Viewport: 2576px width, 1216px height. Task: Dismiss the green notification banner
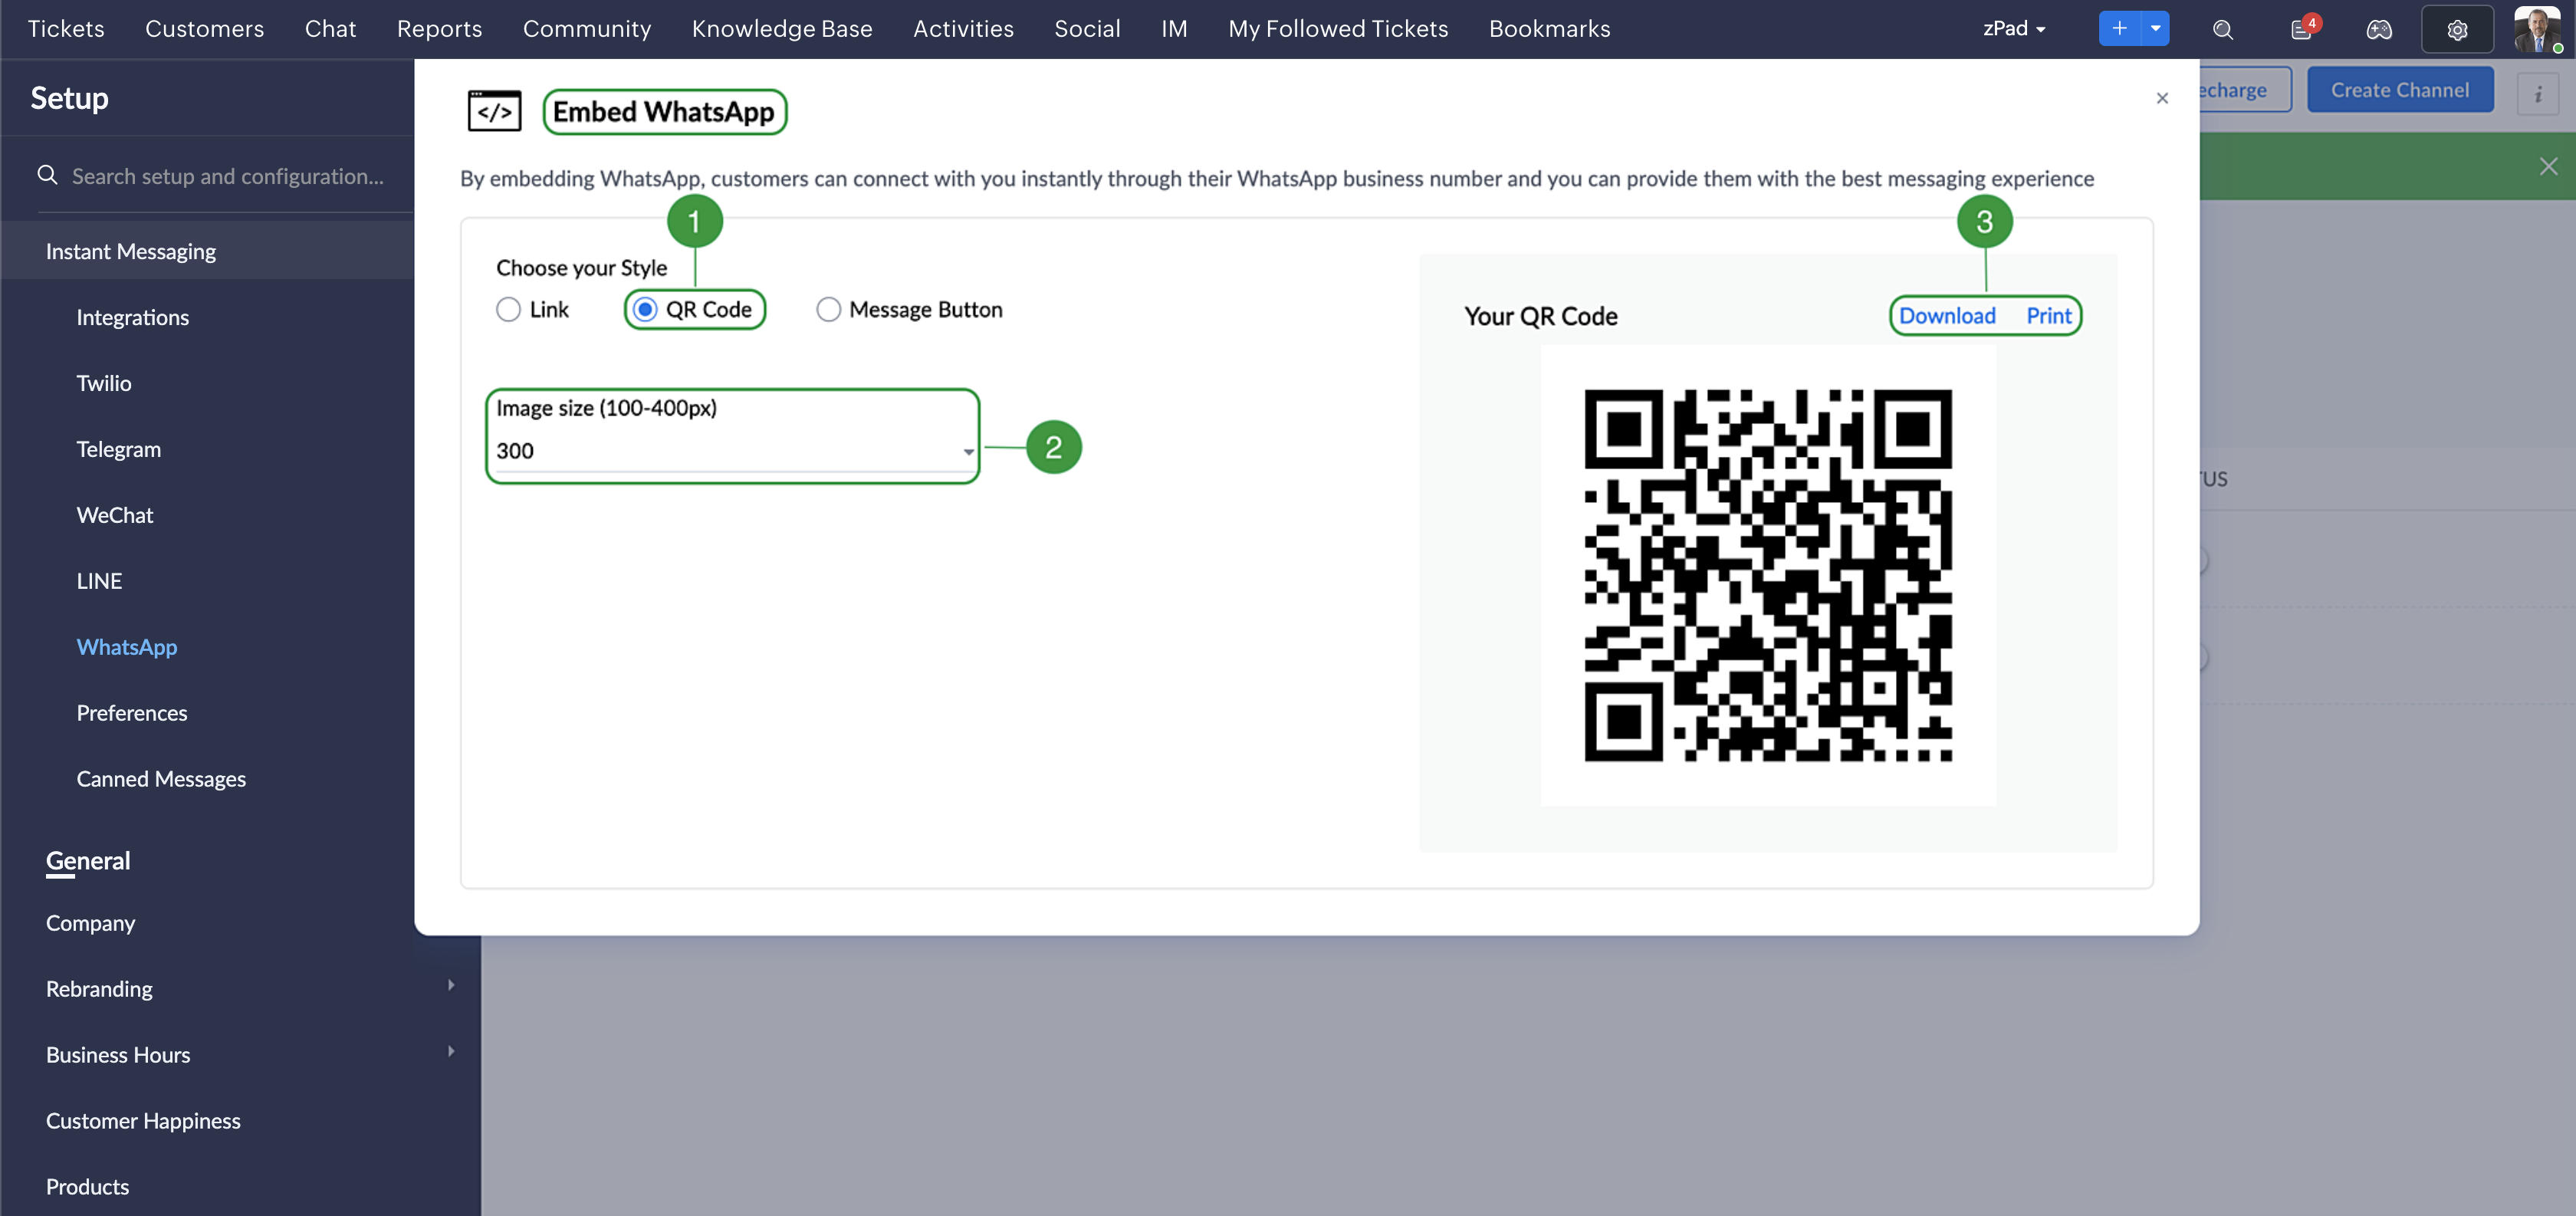(x=2548, y=166)
